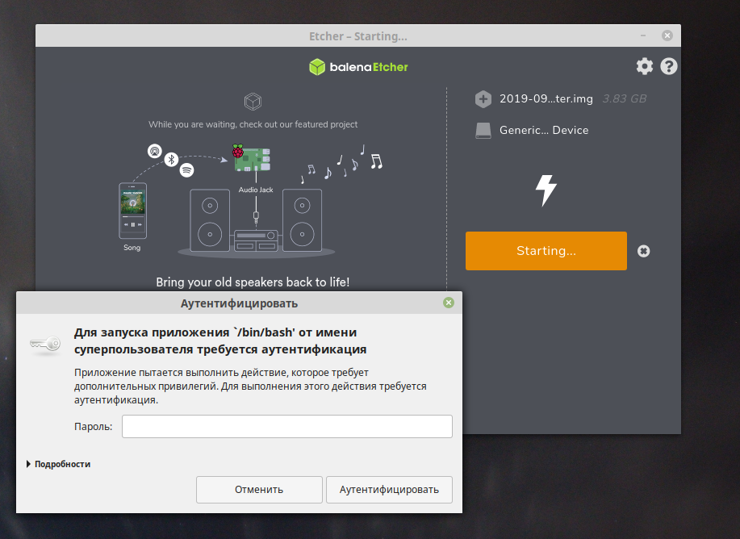
Task: Click the Bluetooth icon in the illustration
Action: (171, 160)
